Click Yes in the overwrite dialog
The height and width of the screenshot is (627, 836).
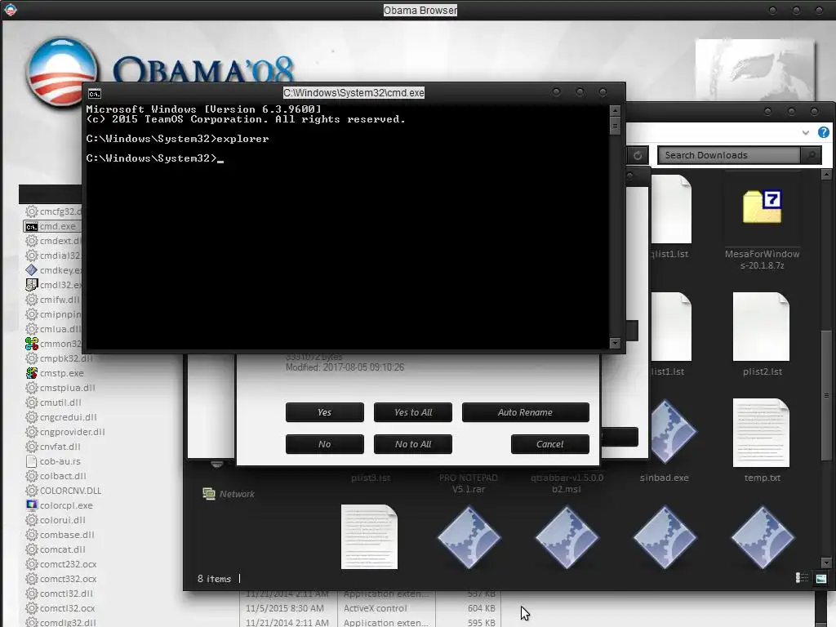[325, 412]
